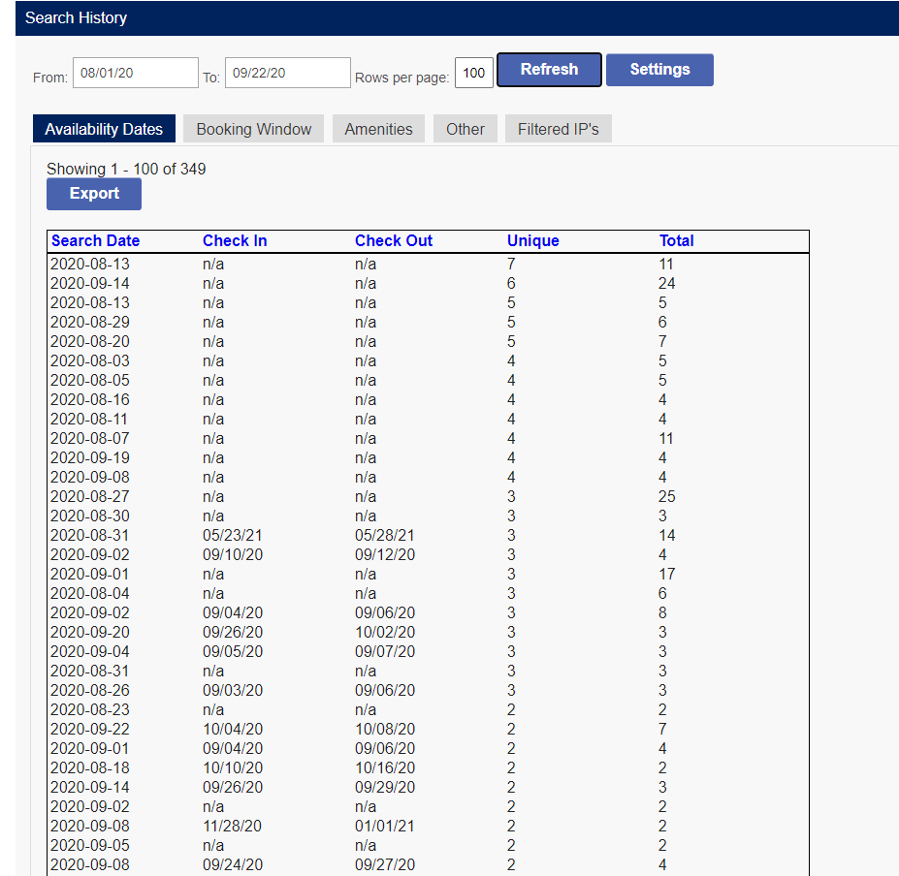Screen dimensions: 899x876
Task: Select the Availability Dates tab
Action: (x=104, y=129)
